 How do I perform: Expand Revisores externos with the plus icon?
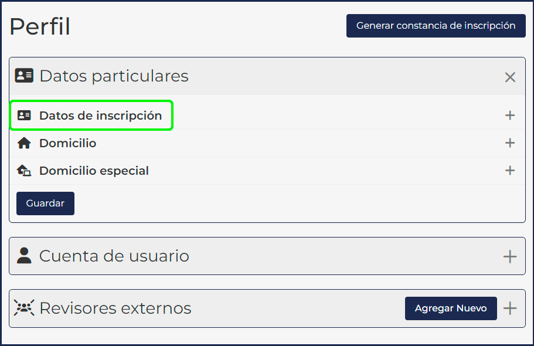(x=510, y=308)
